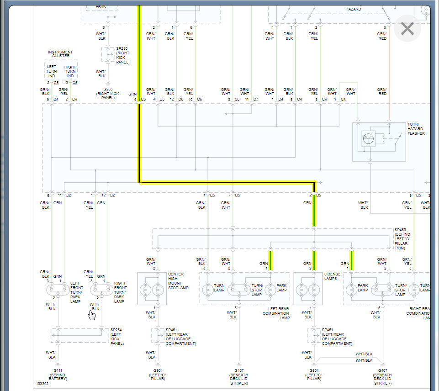This screenshot has height=391, width=439.
Task: Click the SP451 label below license lamps
Action: (337, 337)
